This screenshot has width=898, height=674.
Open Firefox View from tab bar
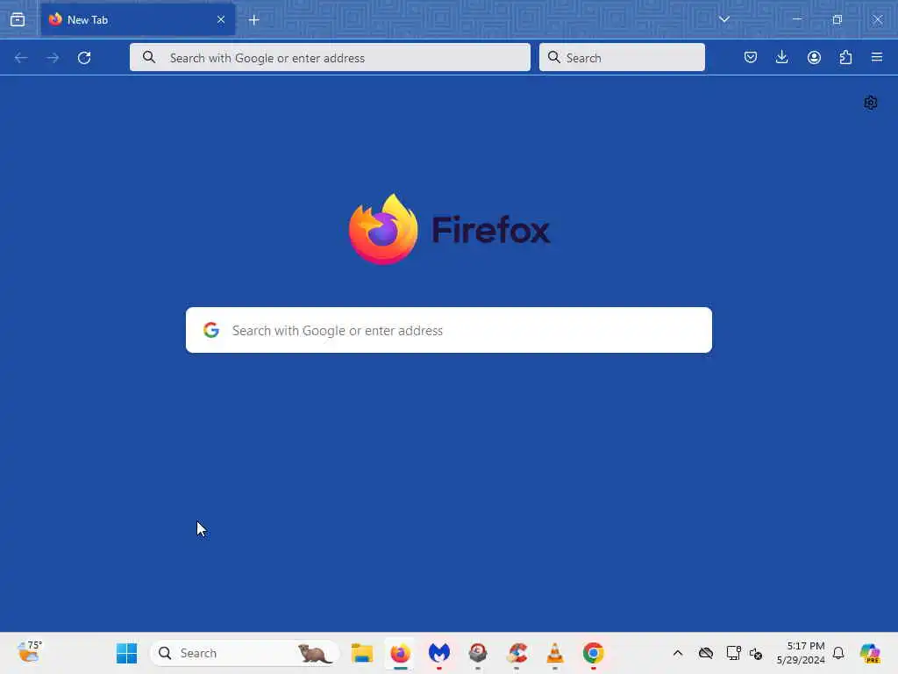[x=18, y=19]
